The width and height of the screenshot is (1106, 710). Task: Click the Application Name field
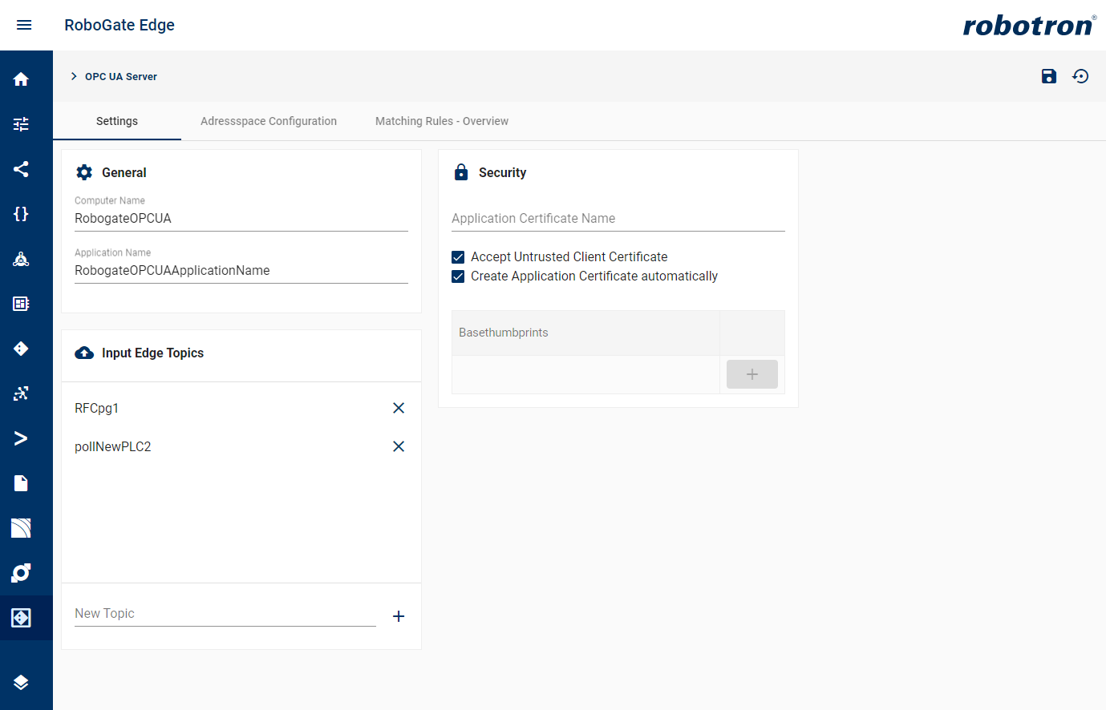(x=241, y=270)
